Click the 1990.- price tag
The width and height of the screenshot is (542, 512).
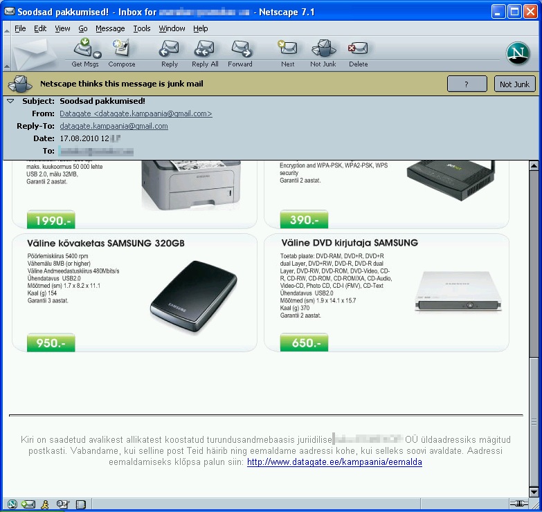click(x=51, y=220)
